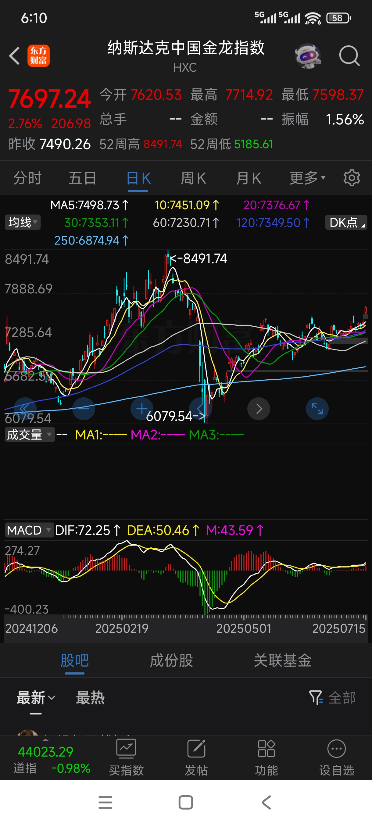Zoom out chart with minus button
The height and width of the screenshot is (827, 372).
84,409
